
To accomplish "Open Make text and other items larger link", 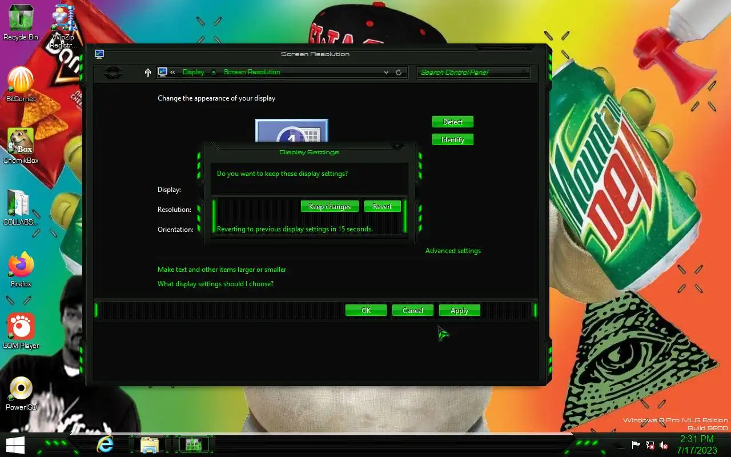I will click(222, 270).
